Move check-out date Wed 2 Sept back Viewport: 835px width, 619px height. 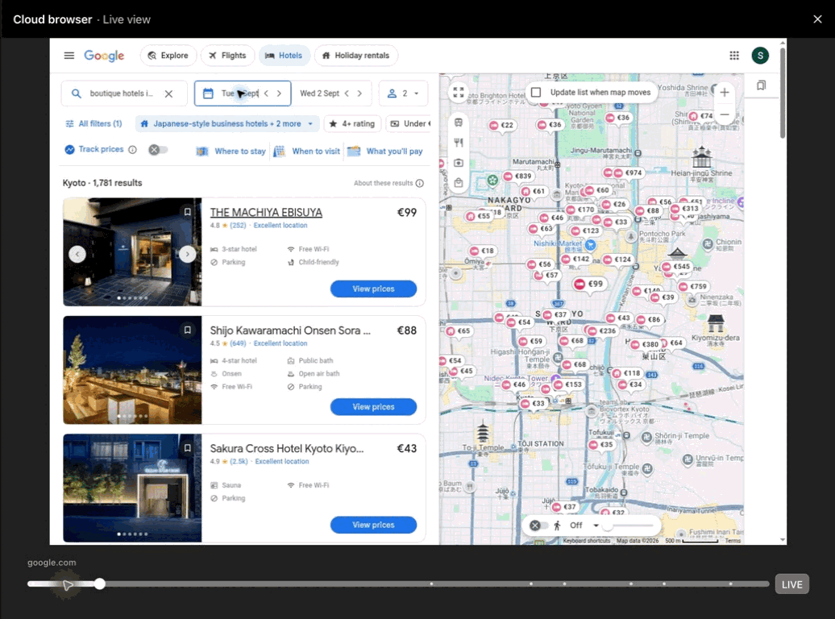coord(347,93)
